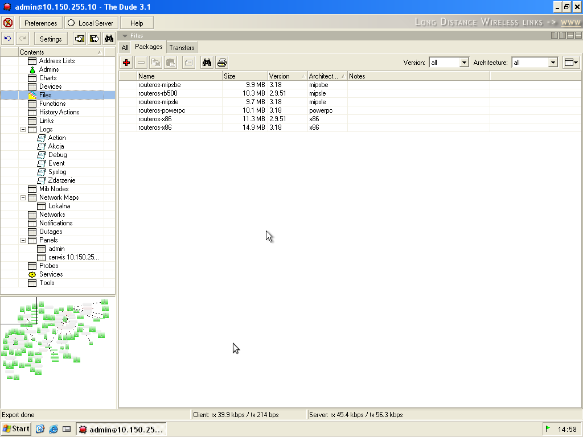Open the serwis 10.150.25... panel
This screenshot has width=583, height=437.
point(68,258)
